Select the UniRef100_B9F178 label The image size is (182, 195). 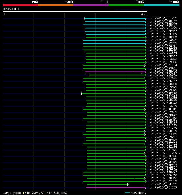pyautogui.click(x=163, y=94)
